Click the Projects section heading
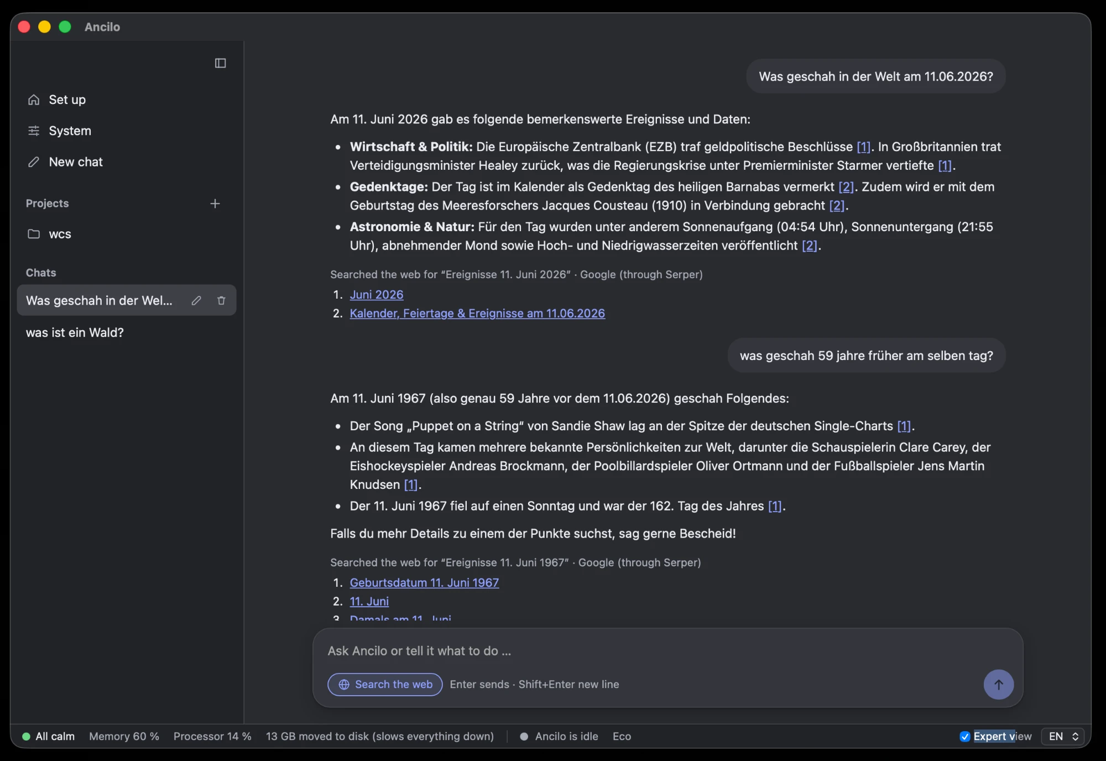This screenshot has height=761, width=1106. coord(47,203)
